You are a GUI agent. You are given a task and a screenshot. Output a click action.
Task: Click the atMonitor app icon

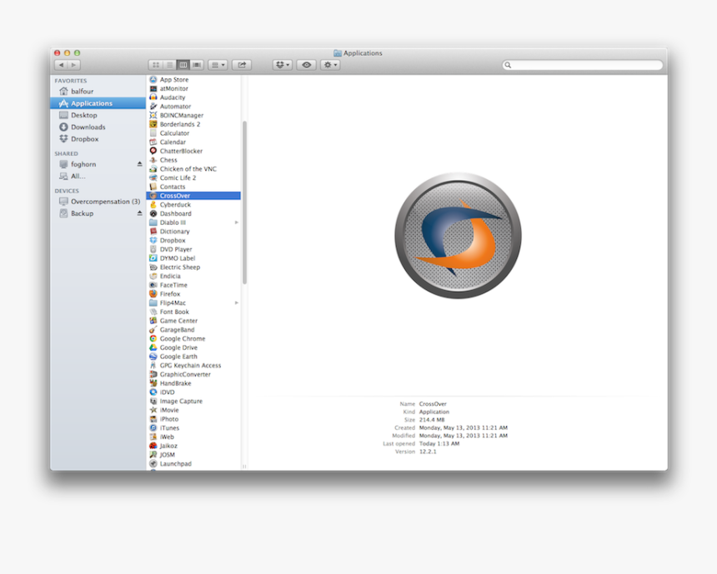[x=153, y=88]
